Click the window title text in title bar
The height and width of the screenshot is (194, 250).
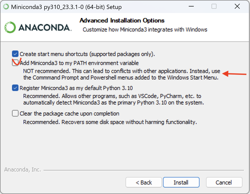coord(66,7)
